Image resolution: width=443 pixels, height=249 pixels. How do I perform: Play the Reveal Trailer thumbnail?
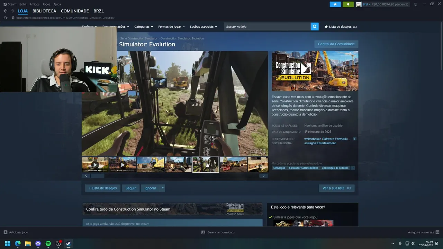(123, 165)
